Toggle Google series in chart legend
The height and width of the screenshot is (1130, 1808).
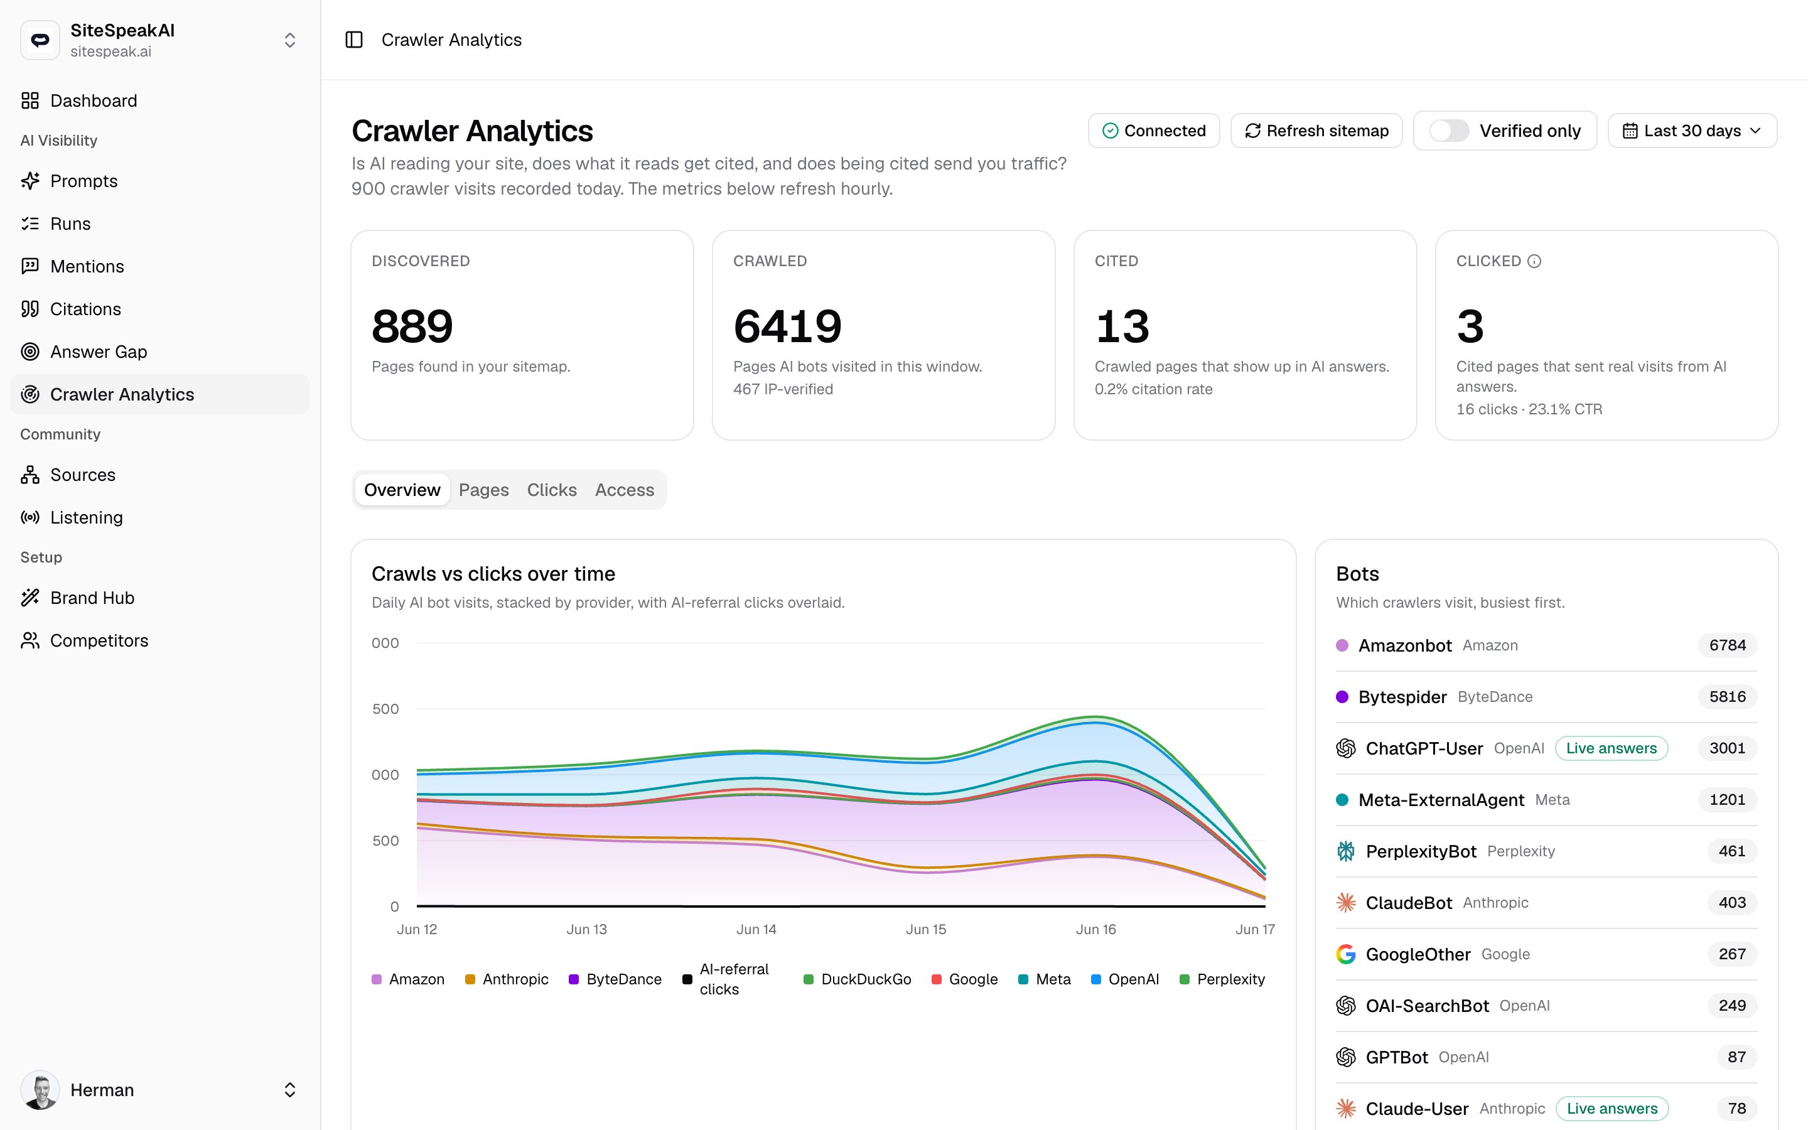pyautogui.click(x=964, y=979)
